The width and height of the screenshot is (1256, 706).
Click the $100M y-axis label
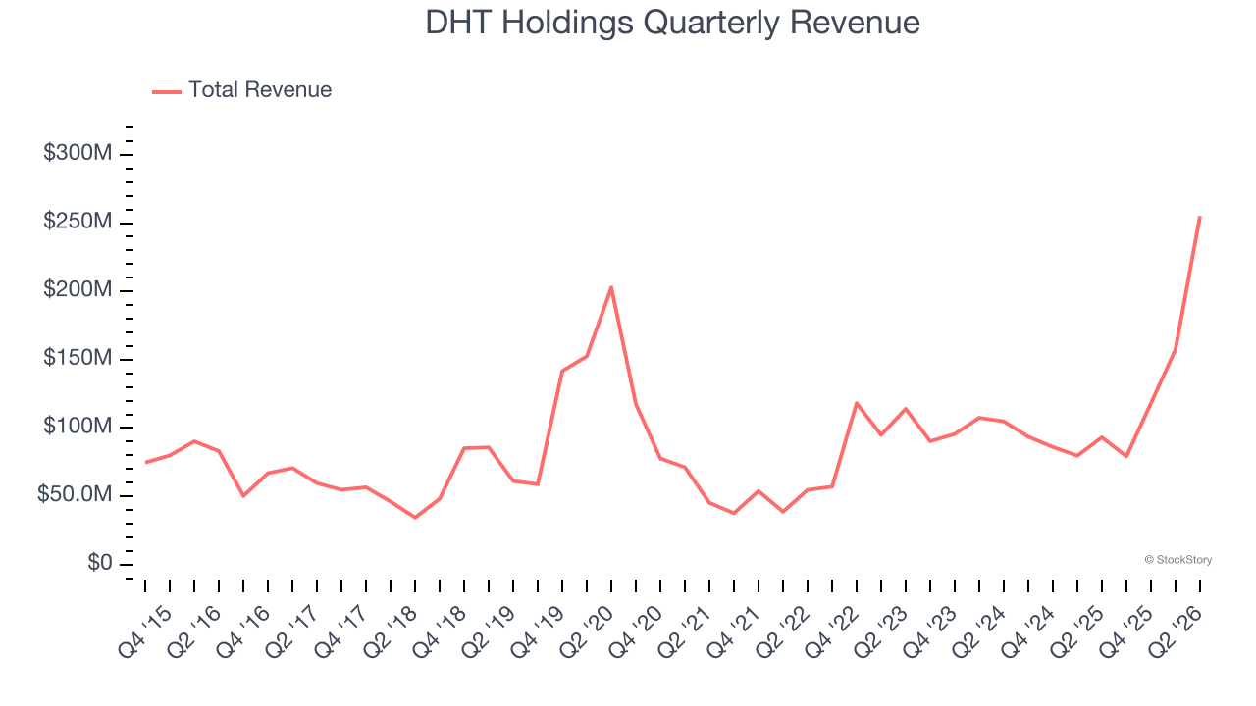(78, 428)
